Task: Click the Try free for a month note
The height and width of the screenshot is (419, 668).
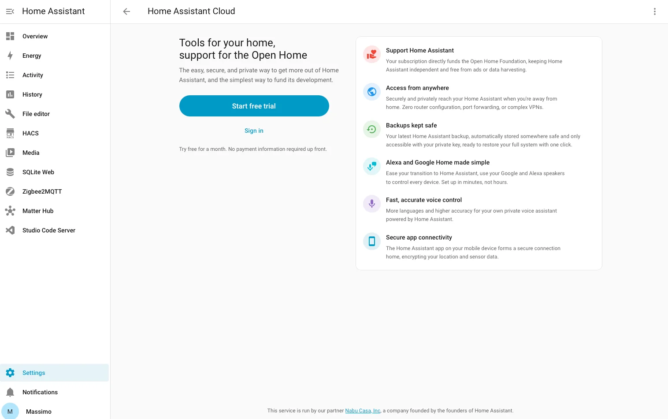Action: [253, 149]
